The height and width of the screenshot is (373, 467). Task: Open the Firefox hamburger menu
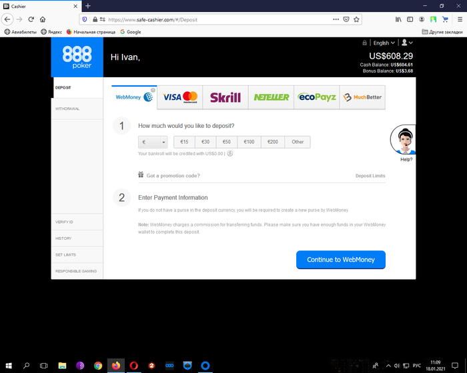pyautogui.click(x=460, y=19)
